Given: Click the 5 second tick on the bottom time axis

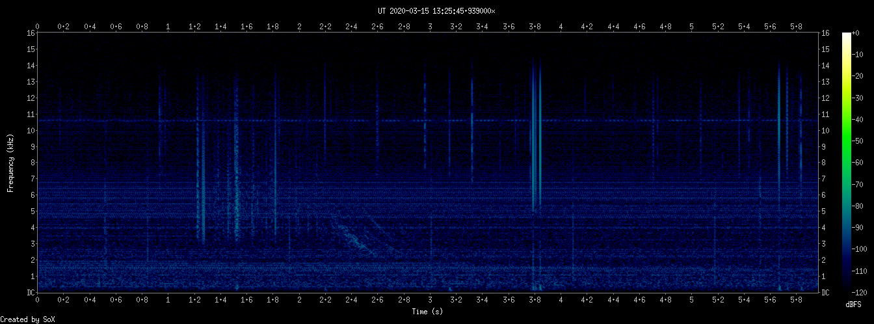Looking at the screenshot, I should [691, 299].
